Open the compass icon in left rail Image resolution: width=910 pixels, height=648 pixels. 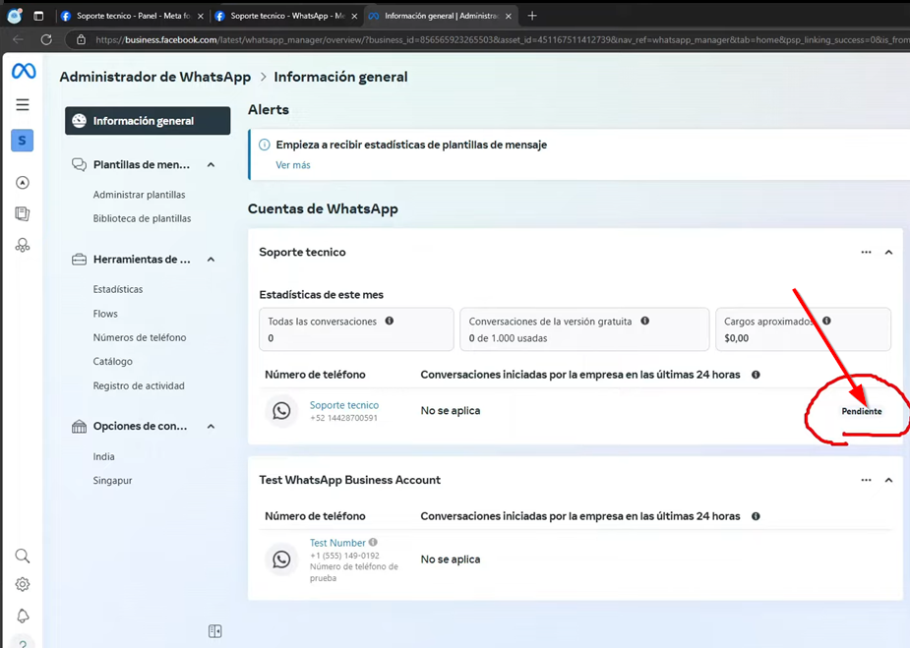click(x=22, y=183)
